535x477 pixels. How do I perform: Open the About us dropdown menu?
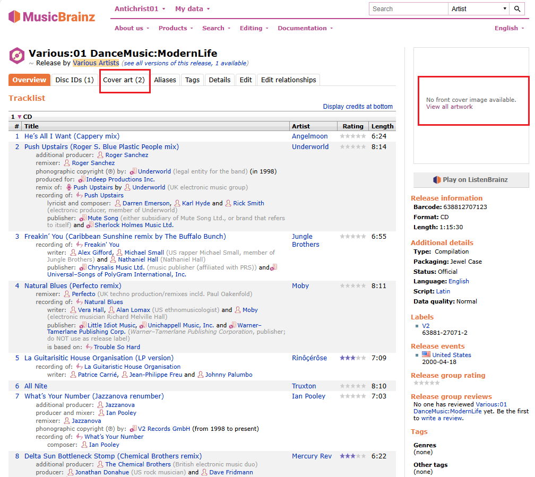[132, 28]
